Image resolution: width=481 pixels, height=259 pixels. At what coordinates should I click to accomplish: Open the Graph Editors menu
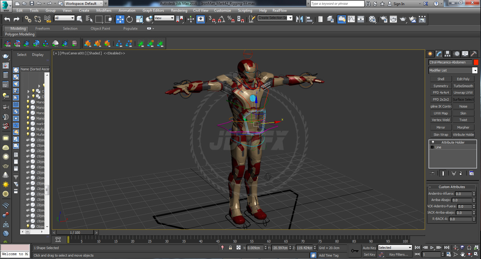pos(153,11)
